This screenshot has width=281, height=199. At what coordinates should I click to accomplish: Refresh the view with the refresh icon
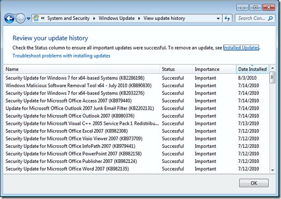(x=227, y=18)
